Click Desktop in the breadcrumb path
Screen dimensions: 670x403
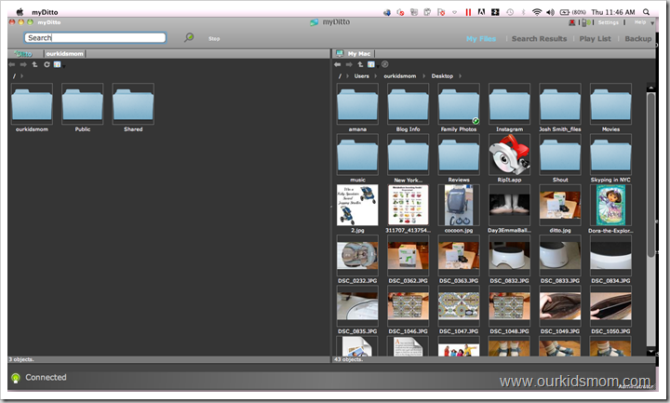coord(441,75)
